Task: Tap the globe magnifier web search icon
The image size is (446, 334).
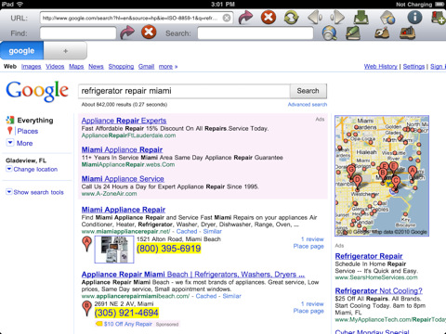Action: pos(330,32)
